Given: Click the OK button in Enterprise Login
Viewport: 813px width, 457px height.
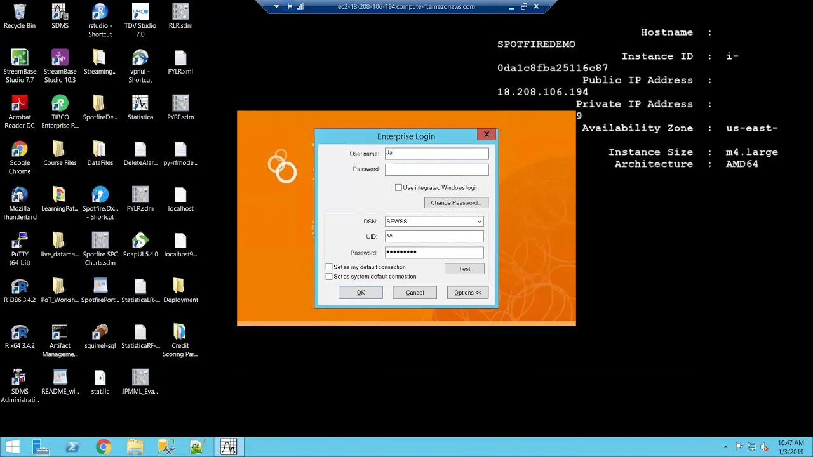Looking at the screenshot, I should click(361, 293).
